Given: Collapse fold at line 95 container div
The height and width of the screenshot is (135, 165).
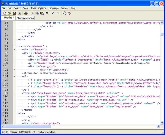Looking at the screenshot, I should tap(14, 46).
